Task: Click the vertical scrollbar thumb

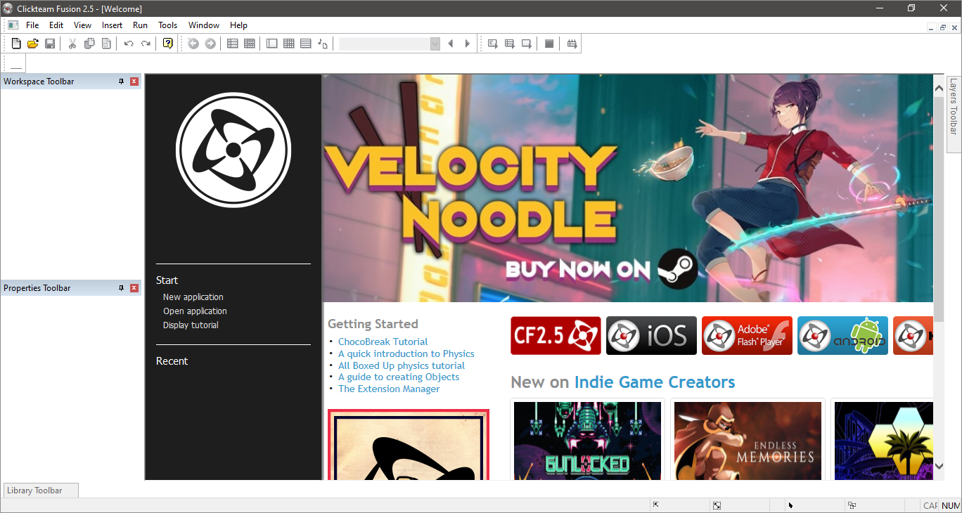Action: point(939,209)
